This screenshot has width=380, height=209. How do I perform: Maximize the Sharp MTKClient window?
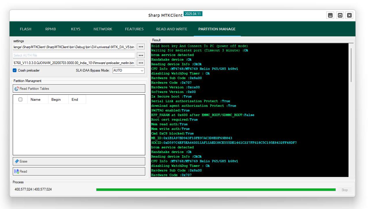[340, 15]
